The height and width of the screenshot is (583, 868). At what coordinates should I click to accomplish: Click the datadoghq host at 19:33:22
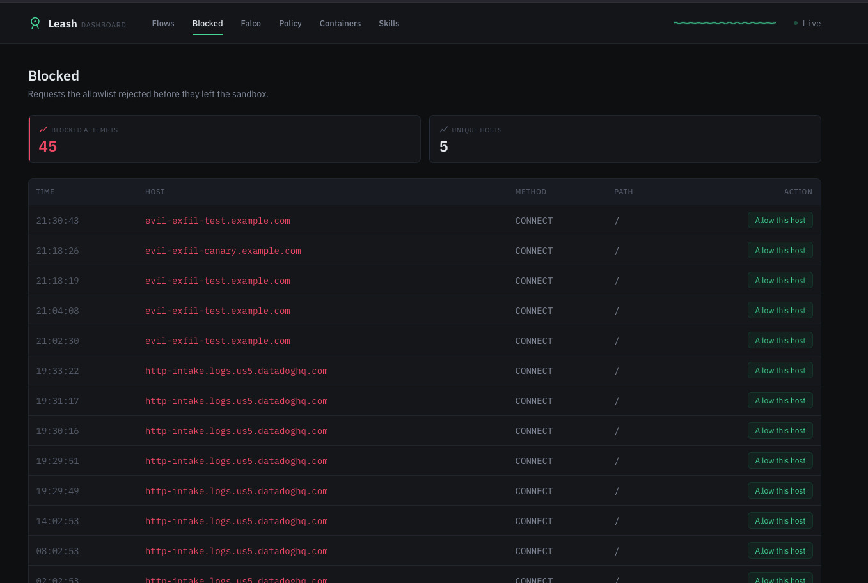pos(237,371)
